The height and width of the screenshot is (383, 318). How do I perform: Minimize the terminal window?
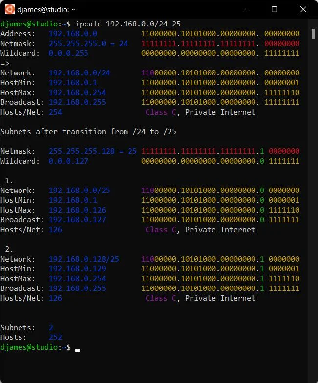click(x=246, y=9)
